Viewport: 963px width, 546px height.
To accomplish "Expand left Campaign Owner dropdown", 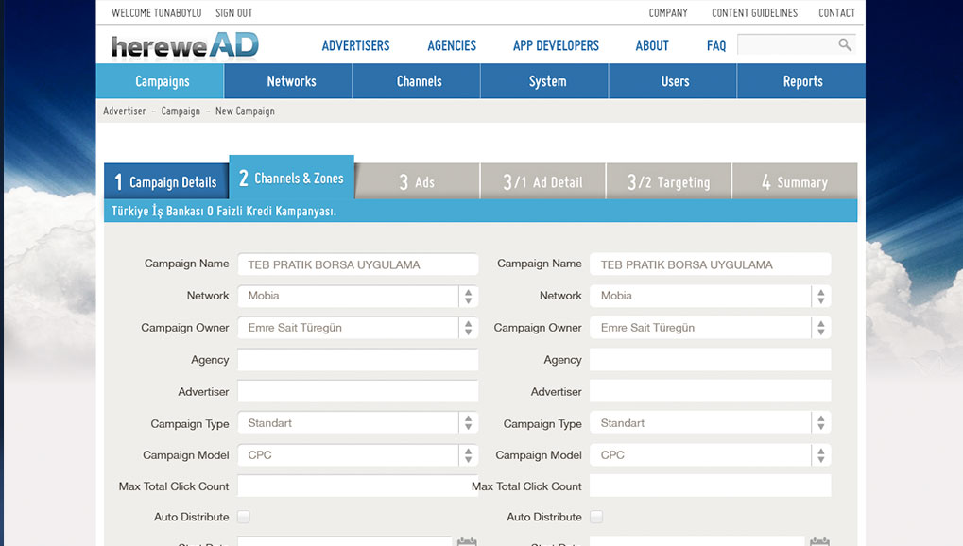I will tap(358, 328).
